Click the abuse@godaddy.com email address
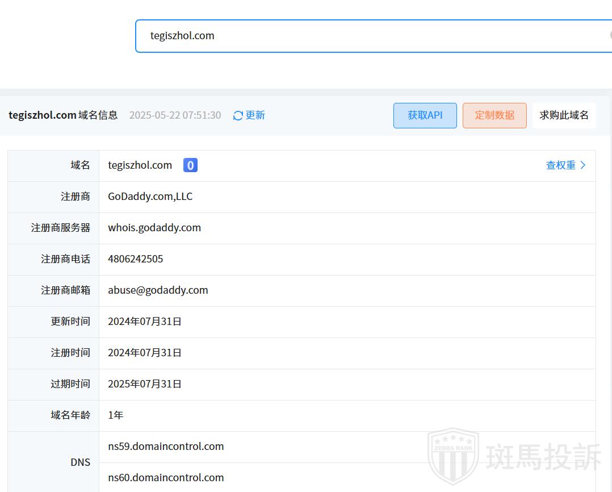Image resolution: width=612 pixels, height=492 pixels. coord(158,290)
